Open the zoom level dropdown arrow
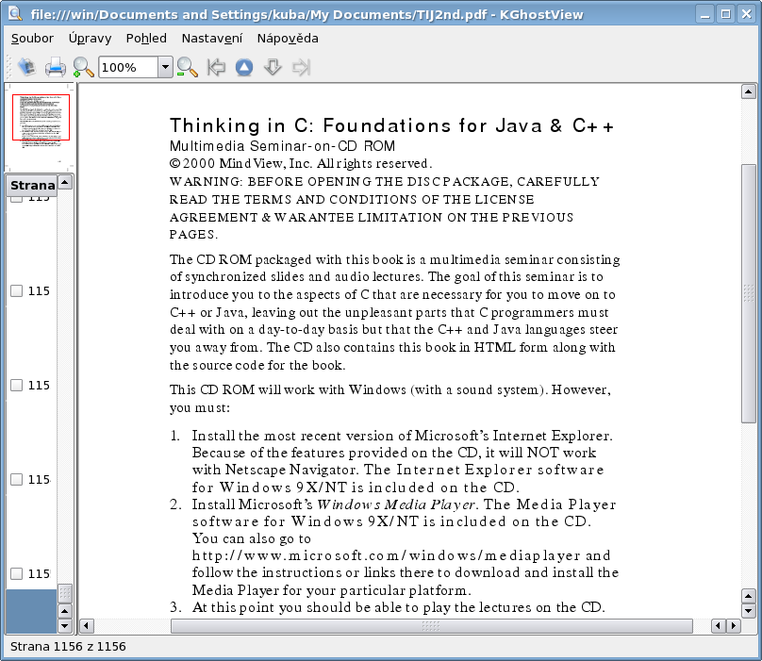 165,67
